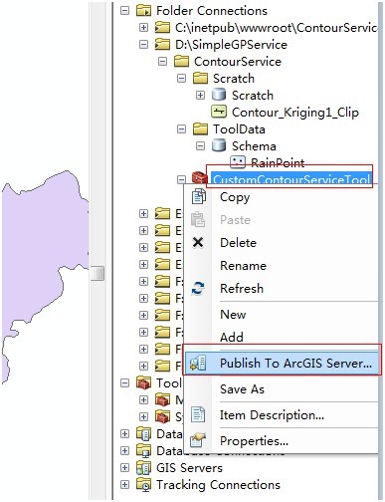The width and height of the screenshot is (385, 502).
Task: Collapse the ContourService folder node
Action: tap(162, 61)
